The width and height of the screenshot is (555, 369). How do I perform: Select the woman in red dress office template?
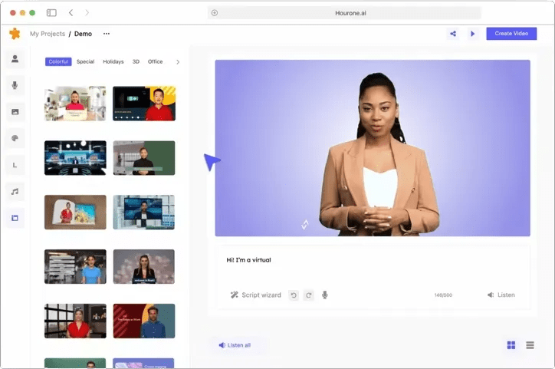tap(75, 321)
